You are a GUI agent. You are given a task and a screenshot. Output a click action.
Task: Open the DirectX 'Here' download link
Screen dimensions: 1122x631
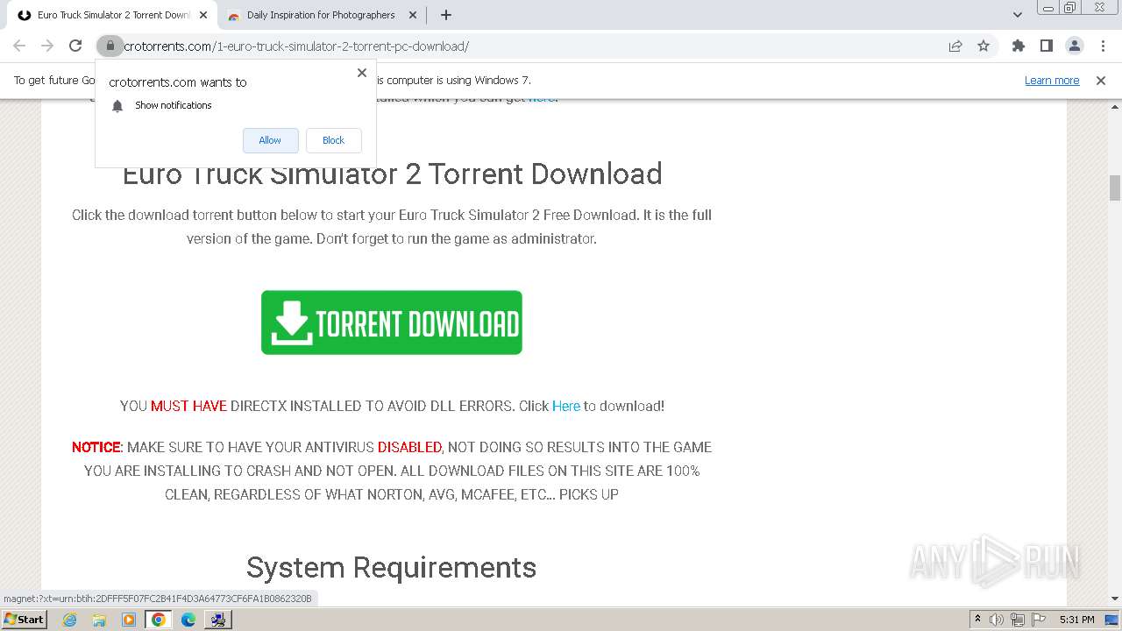pyautogui.click(x=565, y=406)
